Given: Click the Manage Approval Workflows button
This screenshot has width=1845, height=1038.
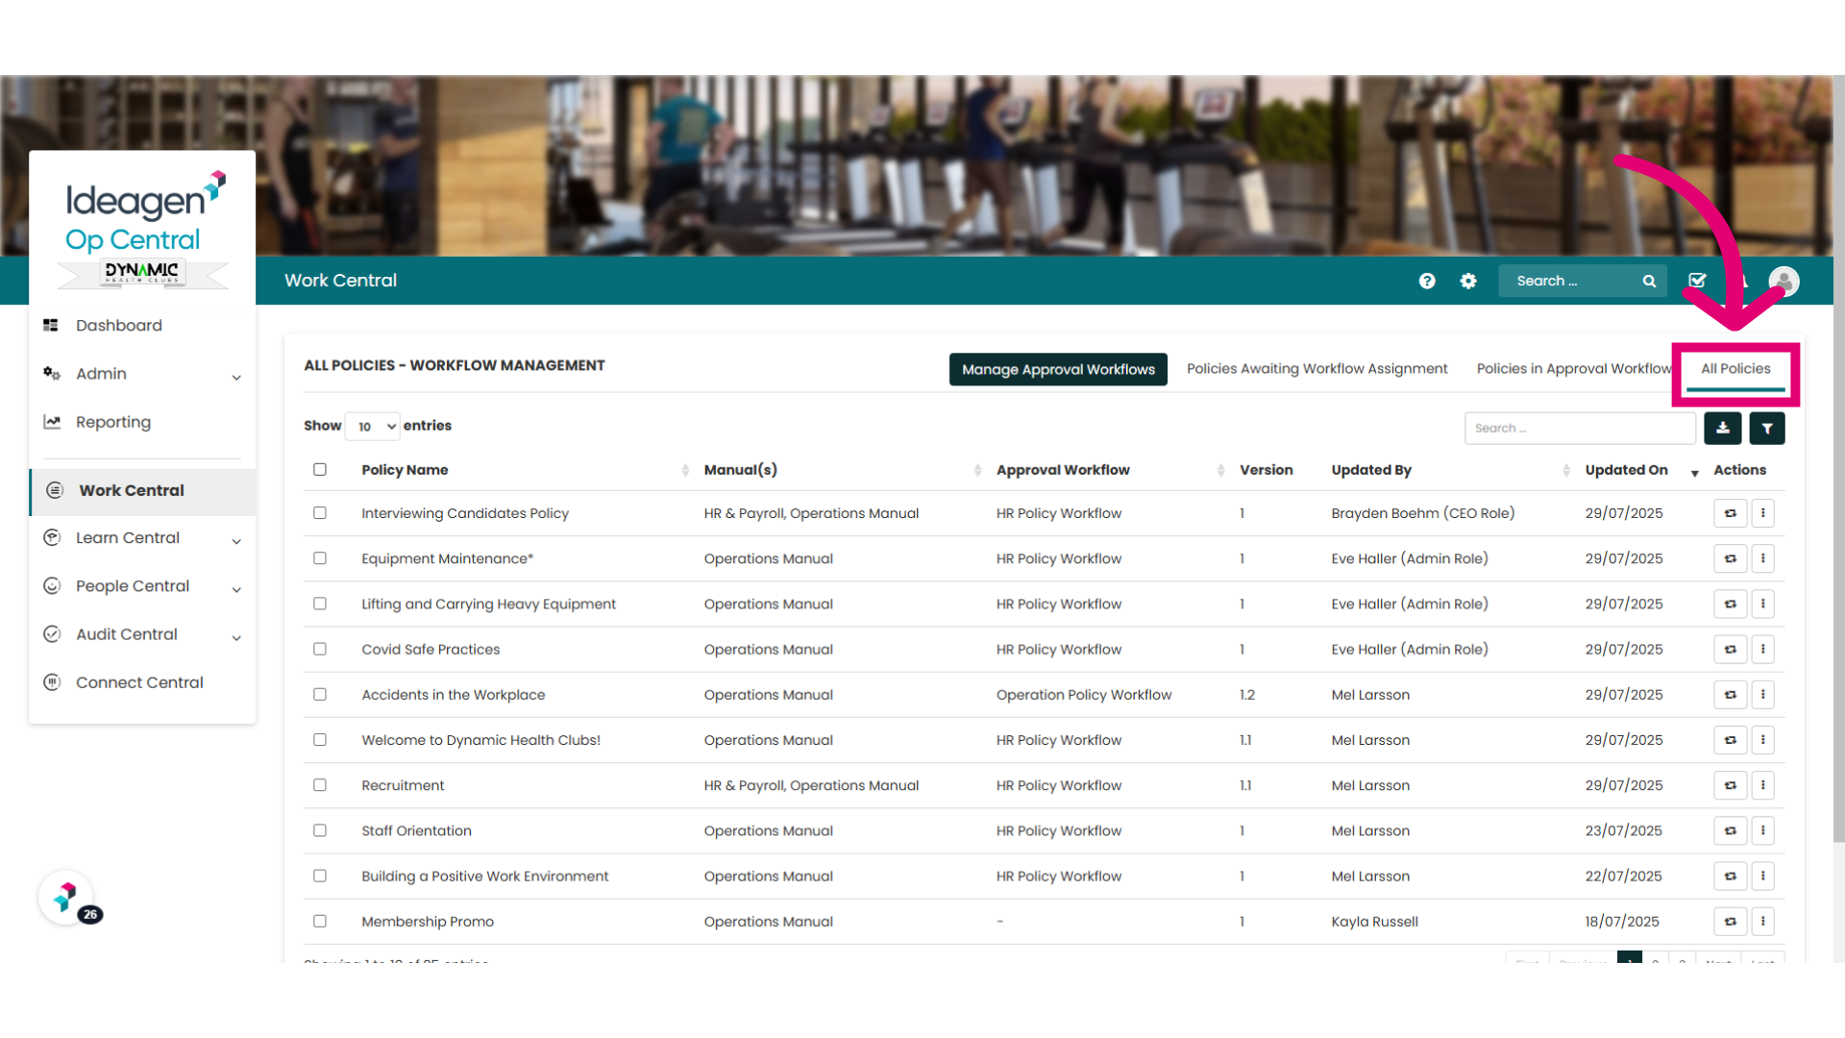Looking at the screenshot, I should (1058, 369).
